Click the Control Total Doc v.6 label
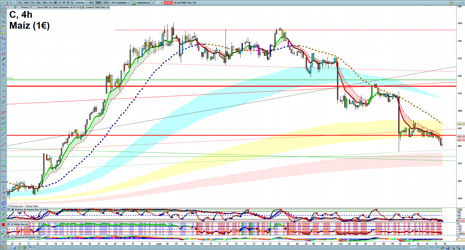Viewport: 465px width, 250px height. click(97, 7)
